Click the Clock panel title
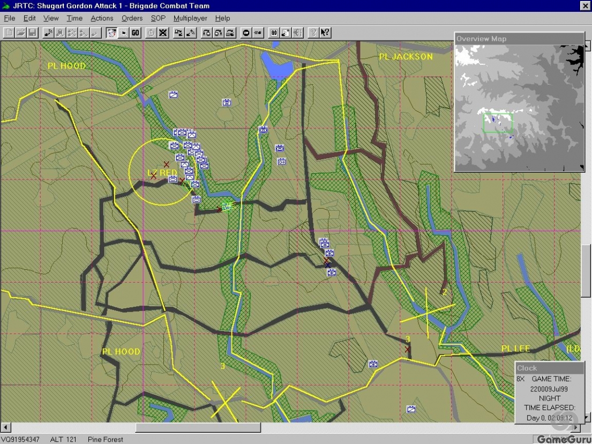This screenshot has height=444, width=592. click(527, 368)
